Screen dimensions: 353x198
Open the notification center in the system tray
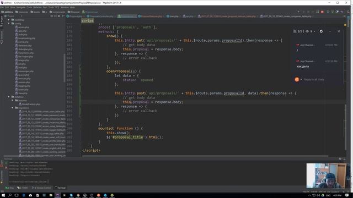click(347, 195)
